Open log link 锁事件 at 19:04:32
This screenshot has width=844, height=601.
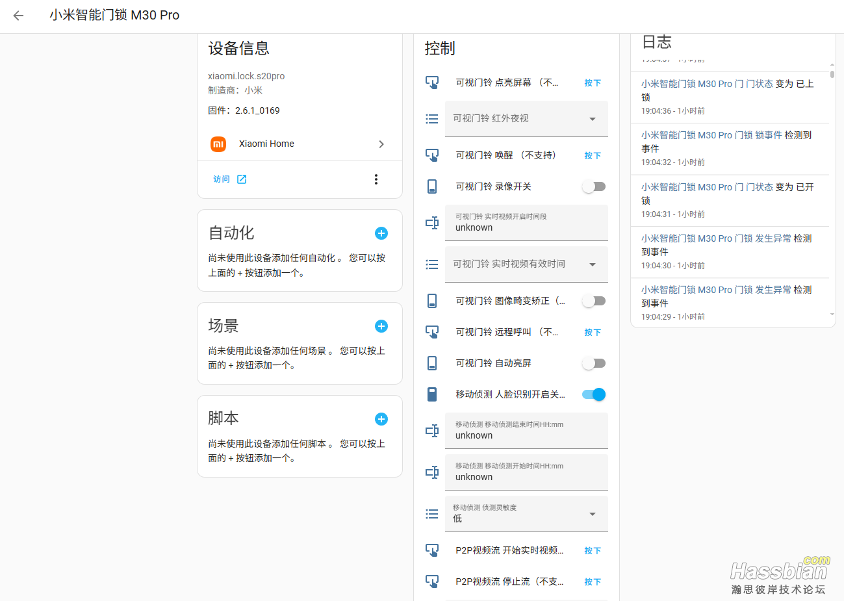click(x=711, y=135)
